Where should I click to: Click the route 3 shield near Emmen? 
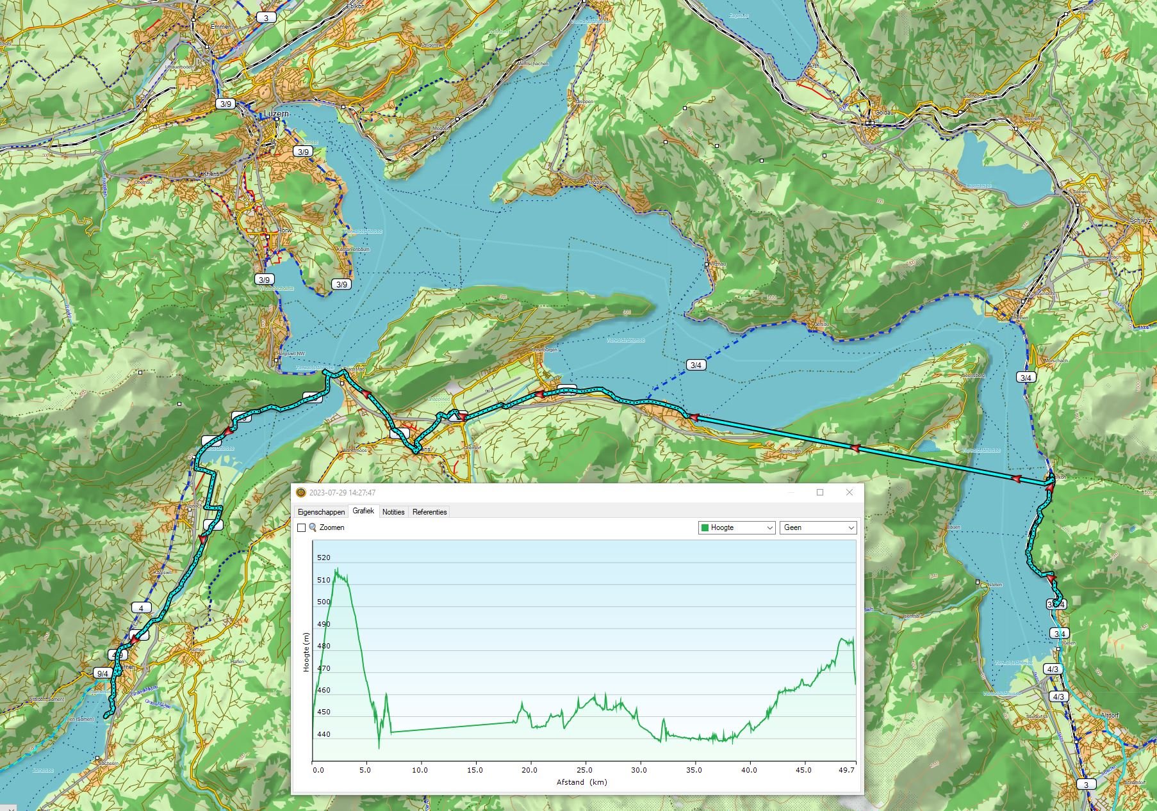(267, 18)
